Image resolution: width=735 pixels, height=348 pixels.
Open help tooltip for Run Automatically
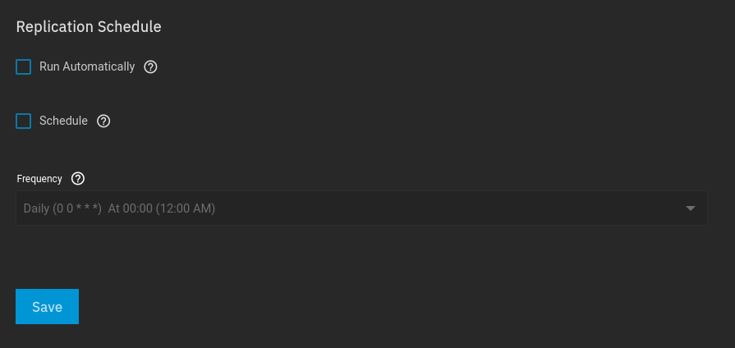150,67
